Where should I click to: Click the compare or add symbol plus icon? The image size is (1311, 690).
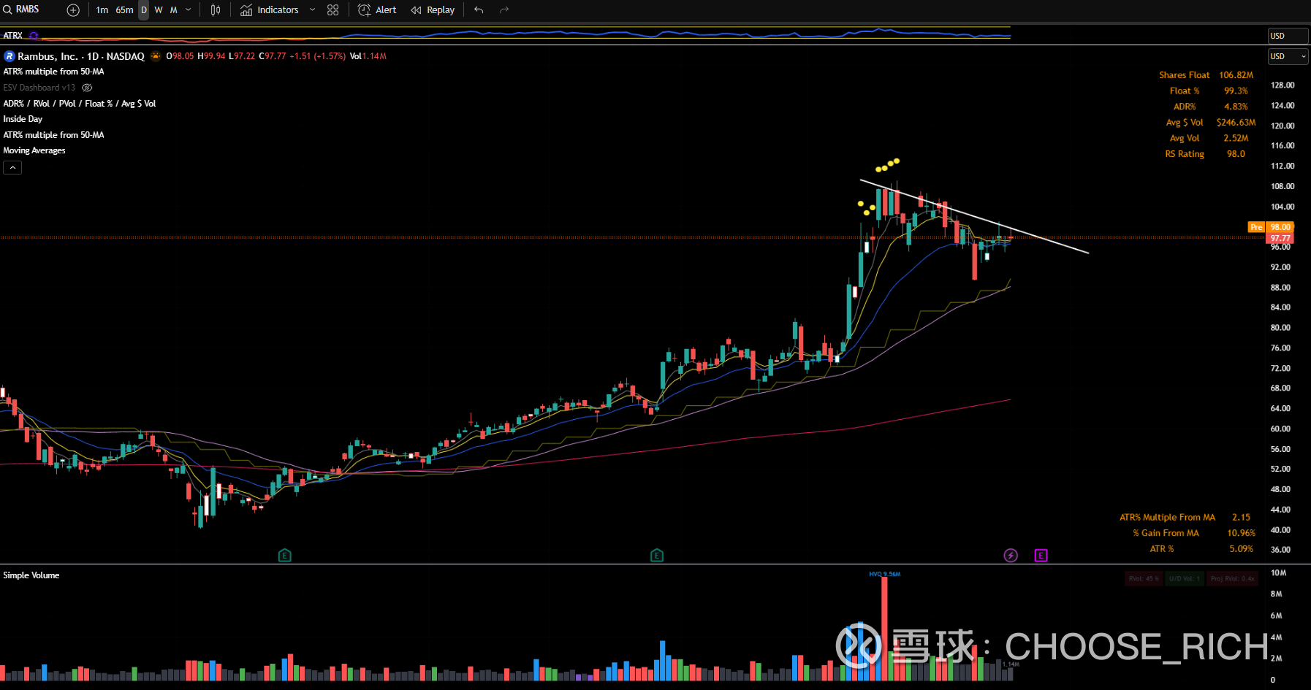pos(73,10)
